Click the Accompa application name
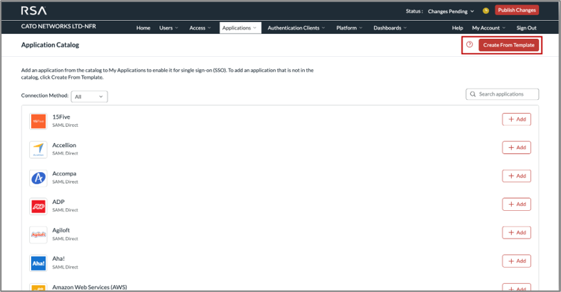Screen dimensions: 561x292 [x=64, y=173]
